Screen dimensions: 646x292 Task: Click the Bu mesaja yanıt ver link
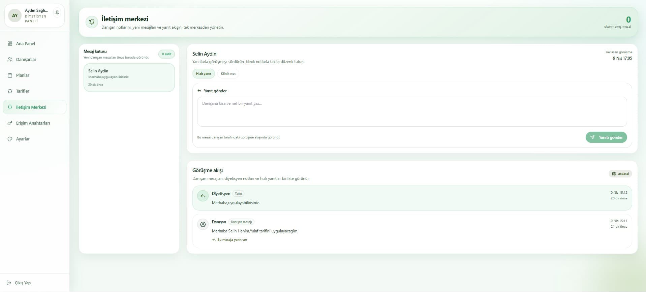coord(232,240)
